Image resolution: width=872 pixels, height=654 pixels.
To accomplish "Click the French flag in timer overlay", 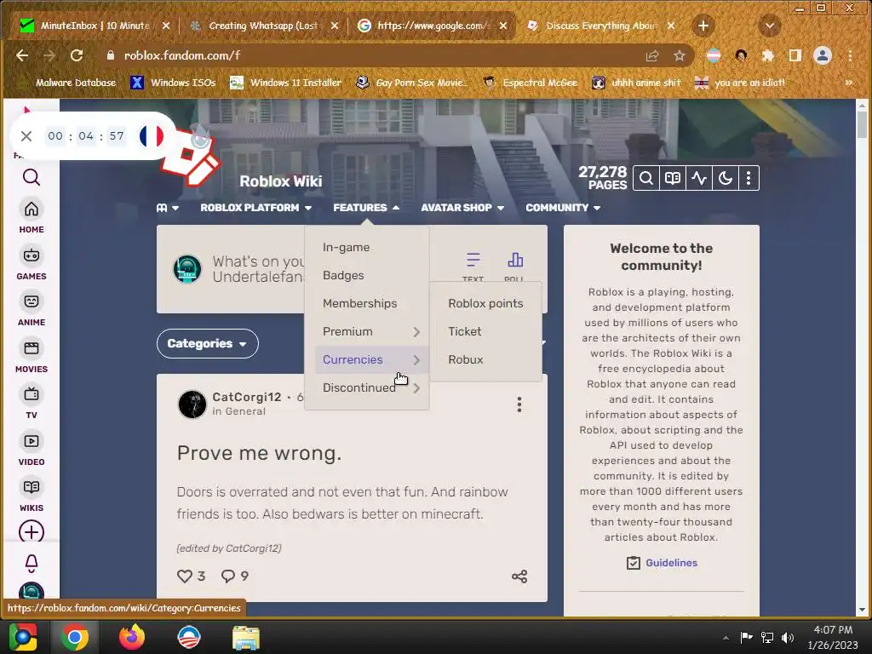I will coord(152,136).
